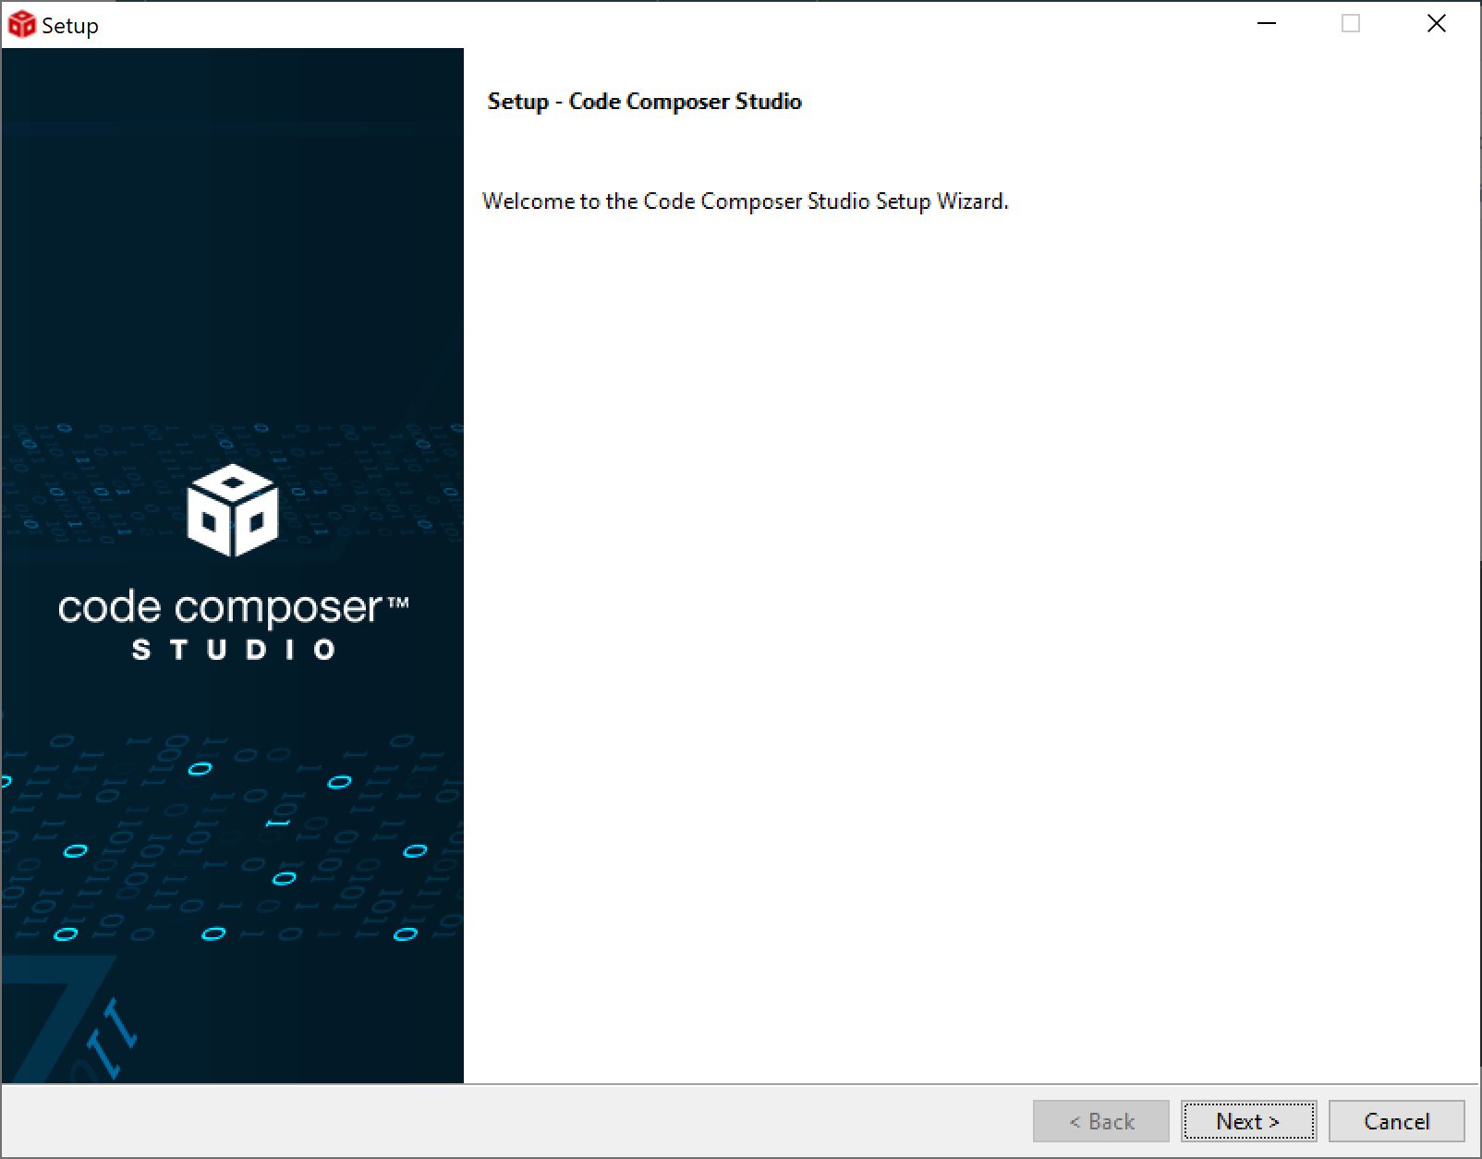Minimize the Setup window
Screen dimensions: 1482x1159
1267,24
